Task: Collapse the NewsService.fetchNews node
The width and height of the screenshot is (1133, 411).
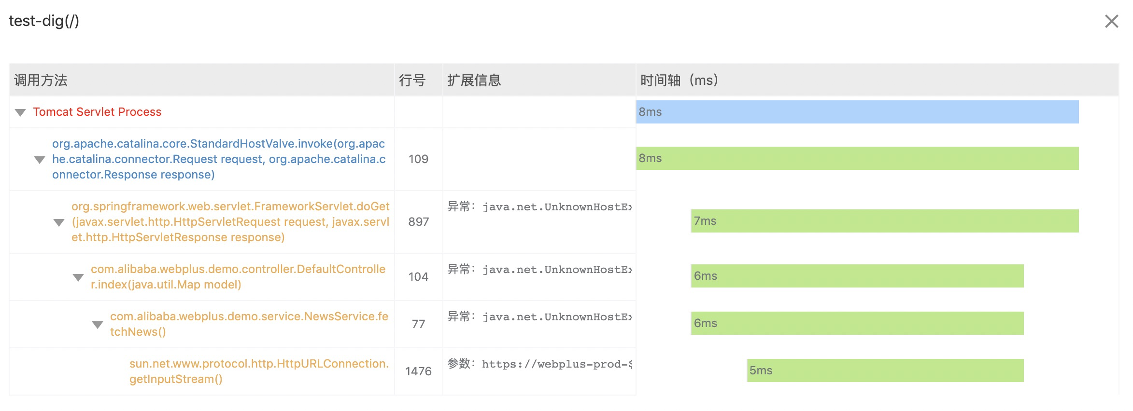Action: coord(98,325)
